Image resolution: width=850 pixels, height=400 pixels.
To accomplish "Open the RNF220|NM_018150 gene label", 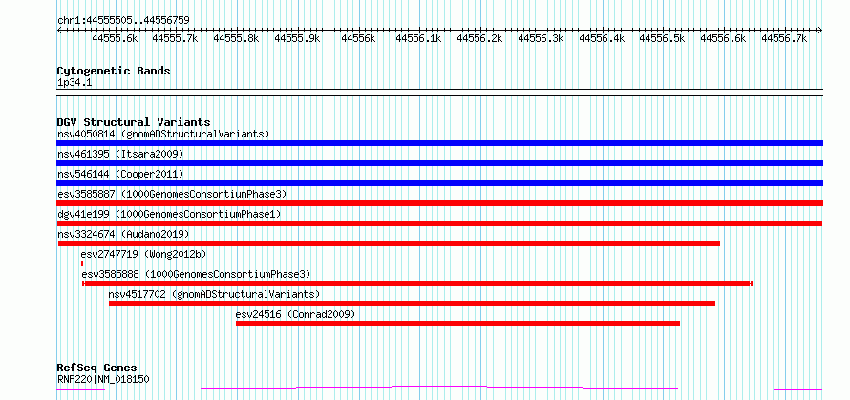I will pyautogui.click(x=103, y=379).
